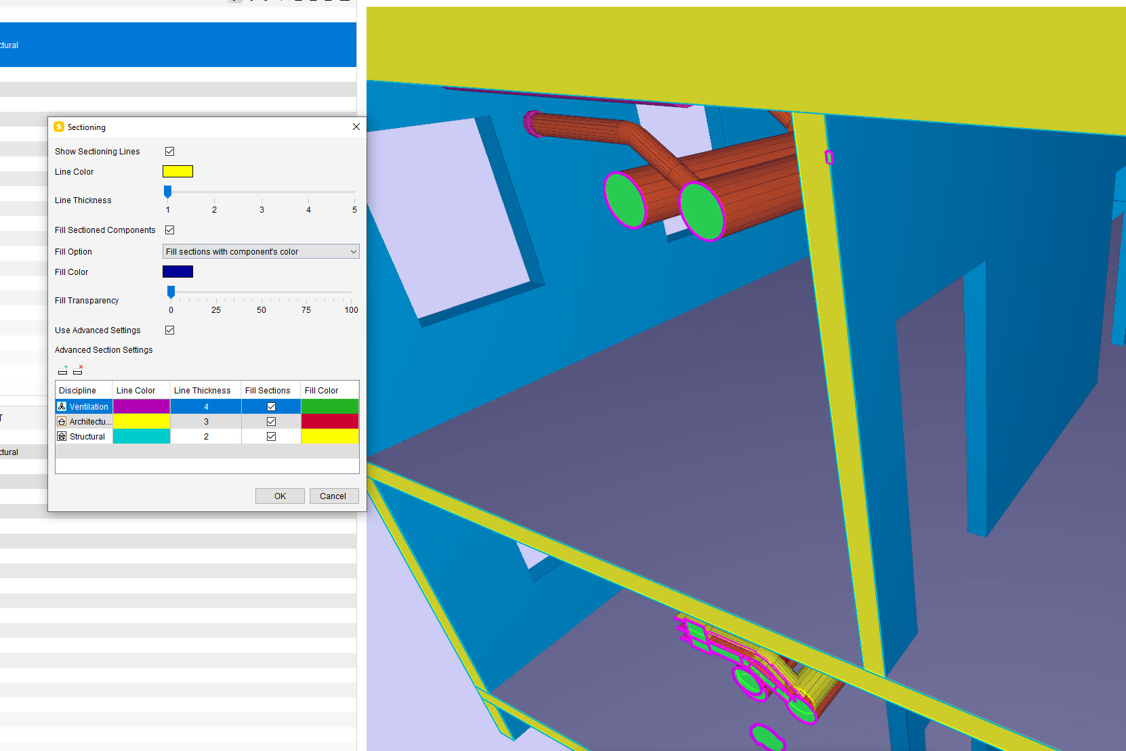Select the Architectural discipline house icon

[62, 422]
